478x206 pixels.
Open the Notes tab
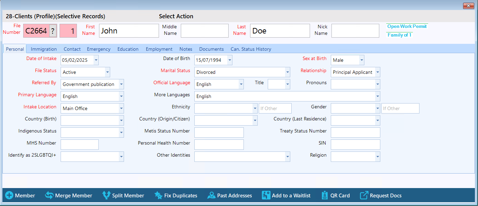coord(186,49)
